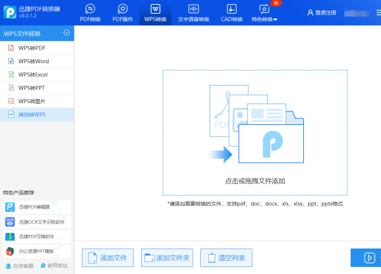Click the OCR eye product icon

(10, 222)
